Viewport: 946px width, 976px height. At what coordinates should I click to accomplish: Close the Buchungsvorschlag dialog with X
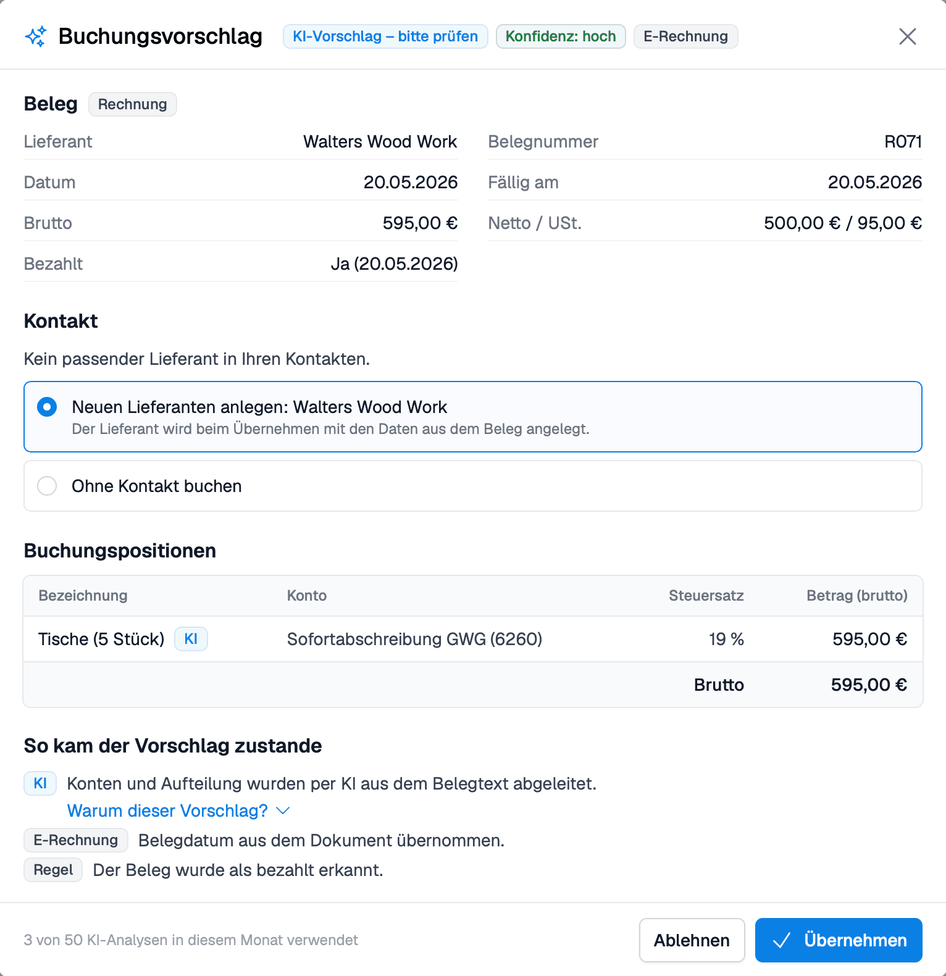pyautogui.click(x=907, y=36)
